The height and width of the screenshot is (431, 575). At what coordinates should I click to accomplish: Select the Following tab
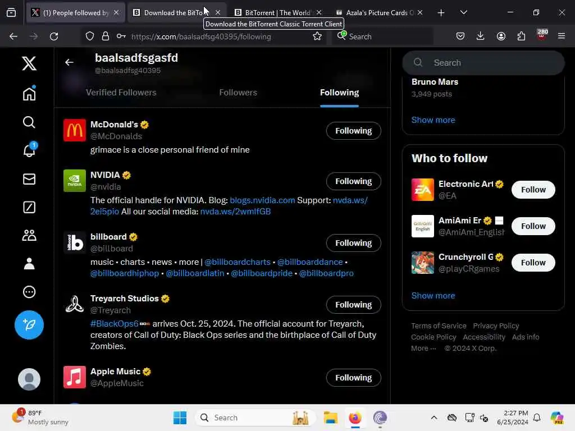pos(339,93)
